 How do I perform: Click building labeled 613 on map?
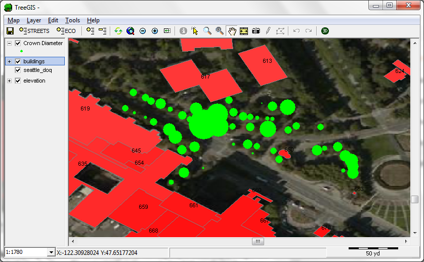[262, 65]
